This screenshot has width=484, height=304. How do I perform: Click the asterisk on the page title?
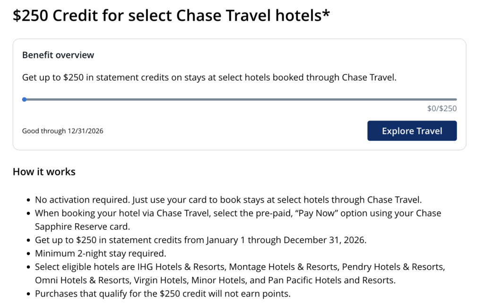pos(326,13)
